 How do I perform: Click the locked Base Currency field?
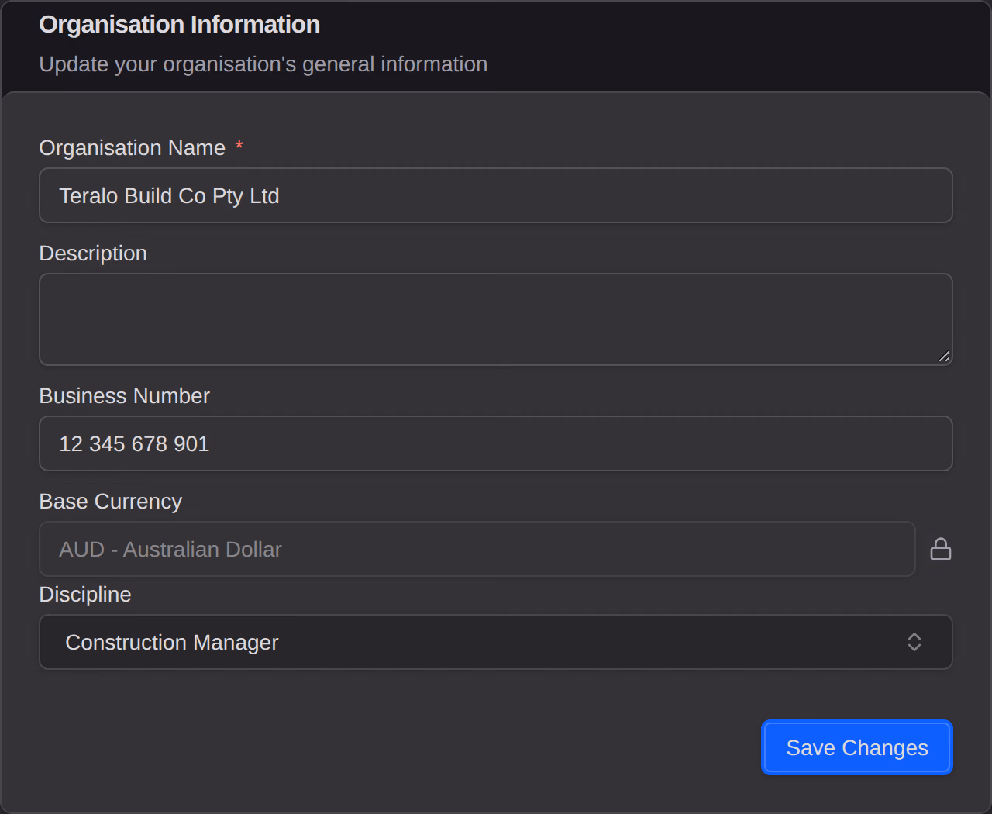click(x=477, y=549)
